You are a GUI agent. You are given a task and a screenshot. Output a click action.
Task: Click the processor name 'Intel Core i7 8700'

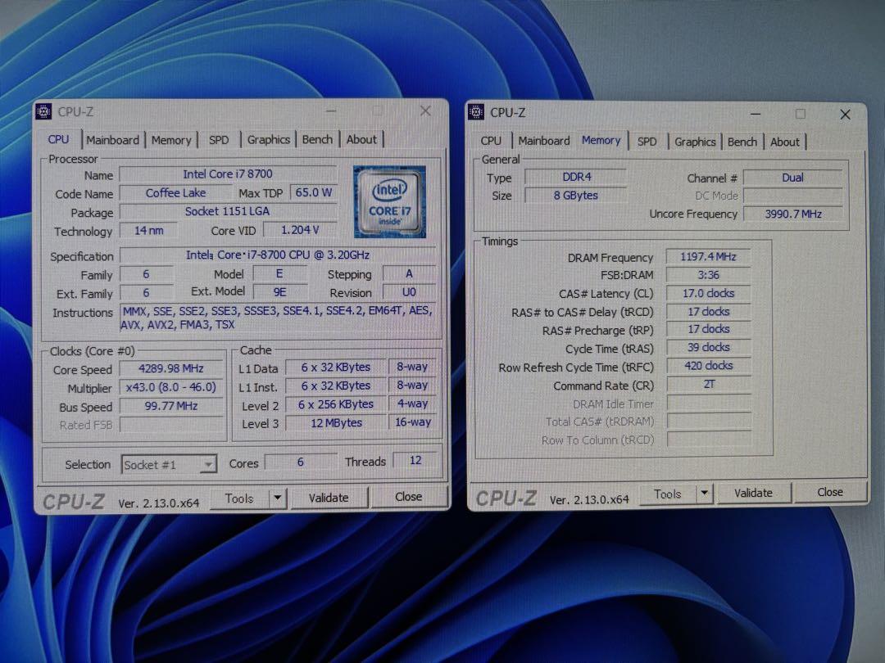(228, 174)
